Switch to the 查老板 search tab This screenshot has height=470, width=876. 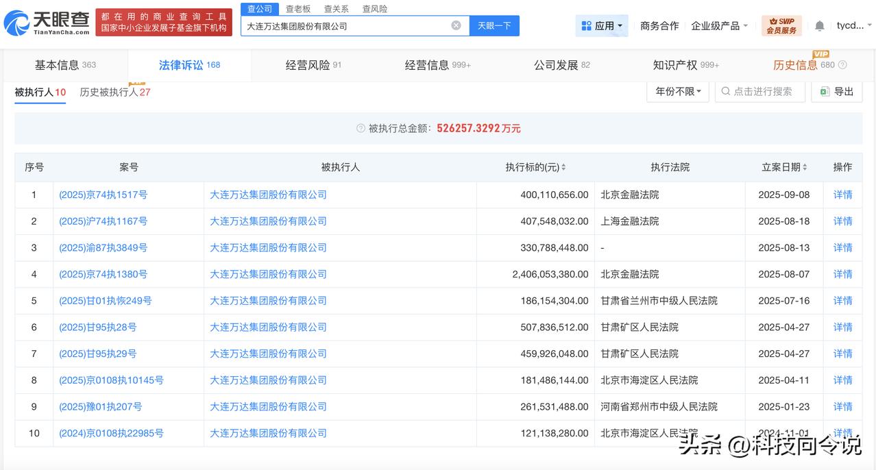[298, 9]
